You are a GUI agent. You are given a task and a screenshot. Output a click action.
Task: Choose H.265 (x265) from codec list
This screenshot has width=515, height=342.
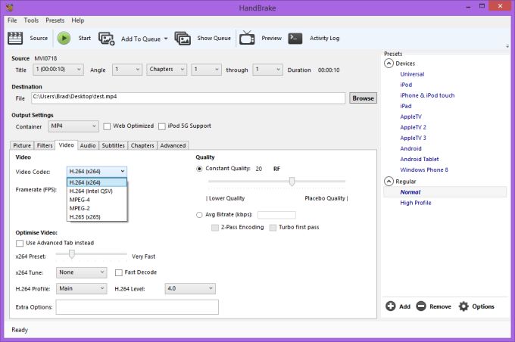coord(85,217)
